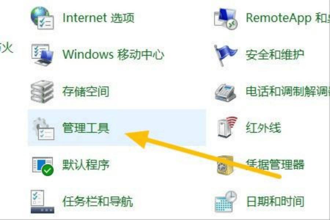Click the 红外线 infrared signal icon
Image resolution: width=330 pixels, height=220 pixels.
coord(227,127)
